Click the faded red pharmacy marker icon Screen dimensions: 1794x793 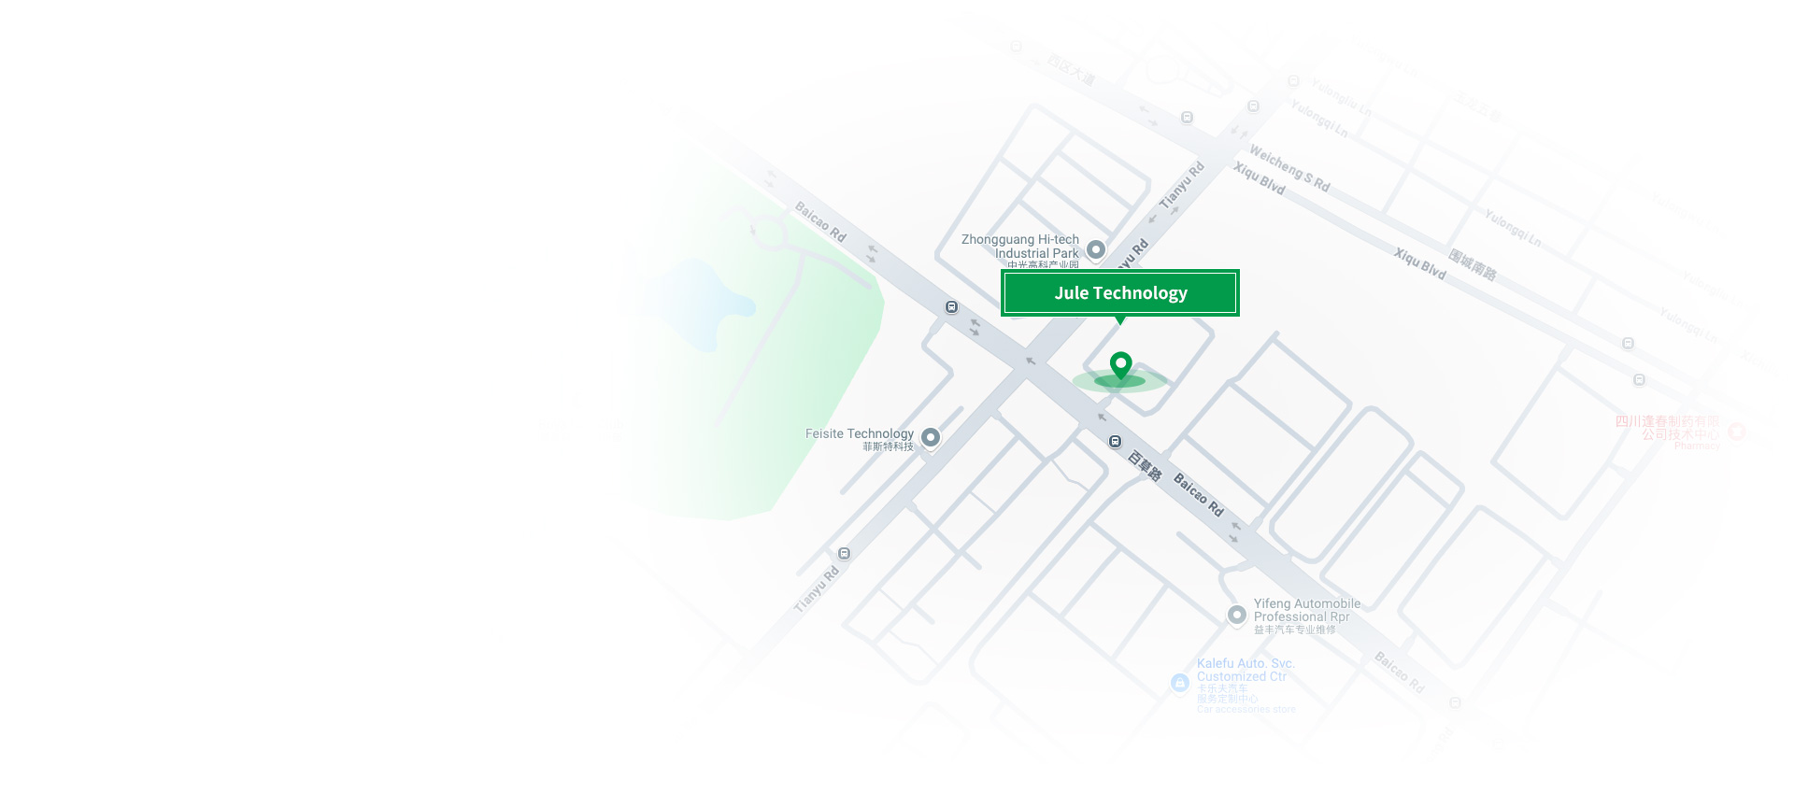[1737, 431]
